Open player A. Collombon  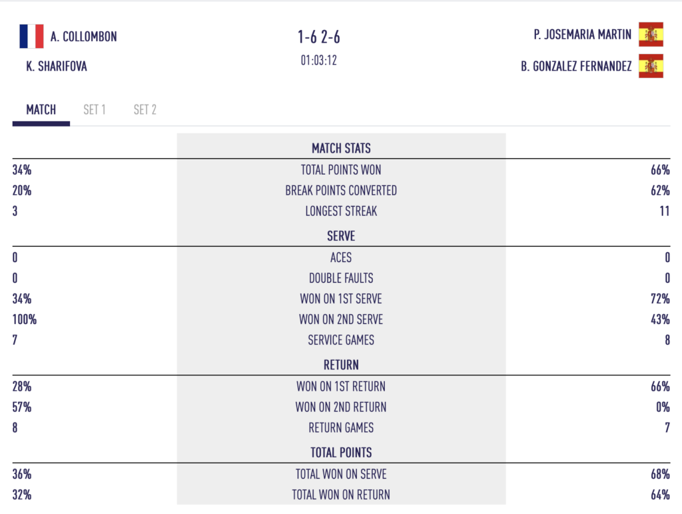[x=83, y=37]
